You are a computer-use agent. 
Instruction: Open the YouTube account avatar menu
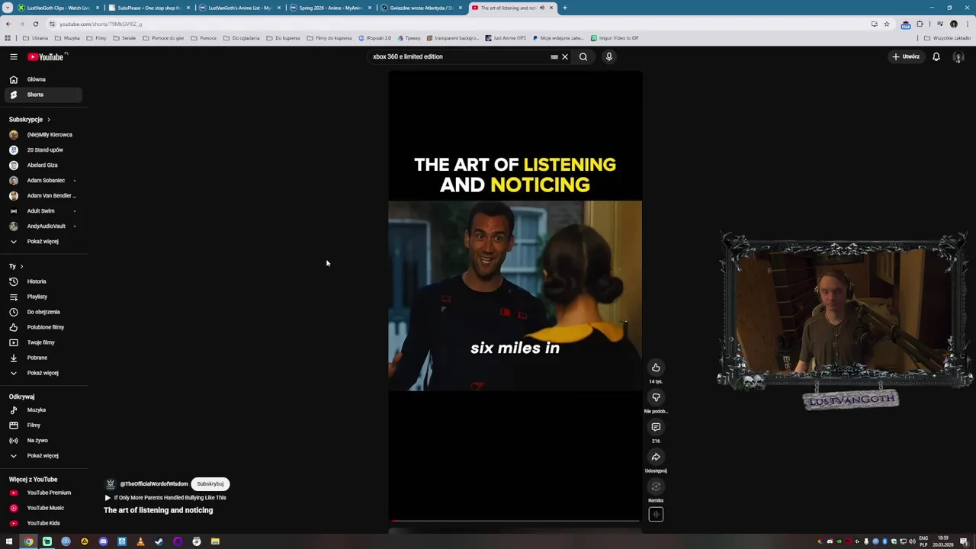coord(958,57)
